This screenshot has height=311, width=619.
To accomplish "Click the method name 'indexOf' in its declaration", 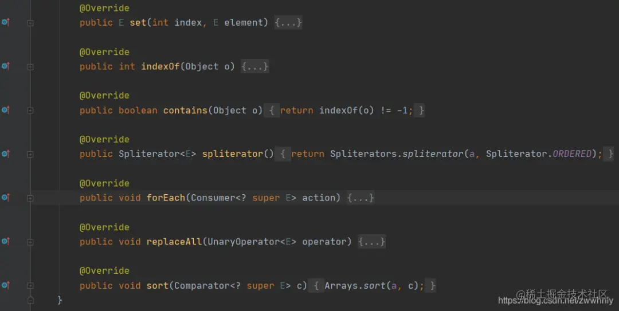I will click(x=160, y=66).
